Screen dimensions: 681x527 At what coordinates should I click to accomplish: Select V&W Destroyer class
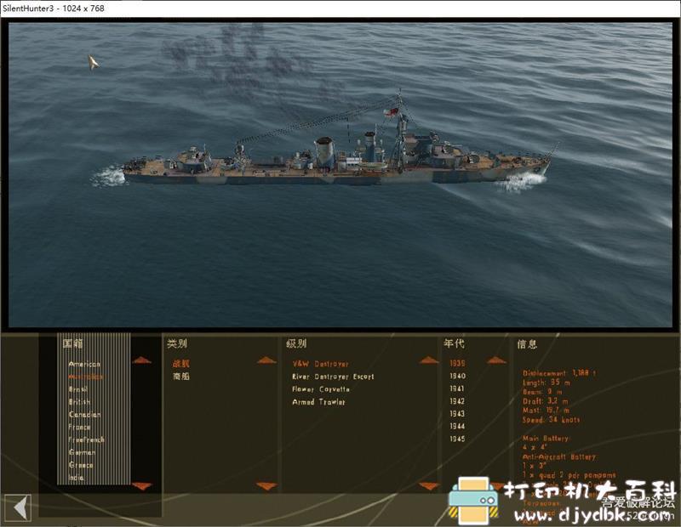click(321, 364)
